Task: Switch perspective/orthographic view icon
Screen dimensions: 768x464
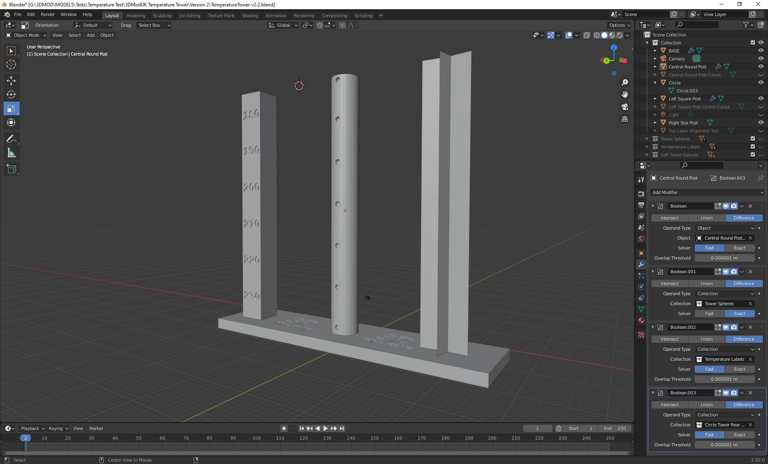Action: (624, 119)
